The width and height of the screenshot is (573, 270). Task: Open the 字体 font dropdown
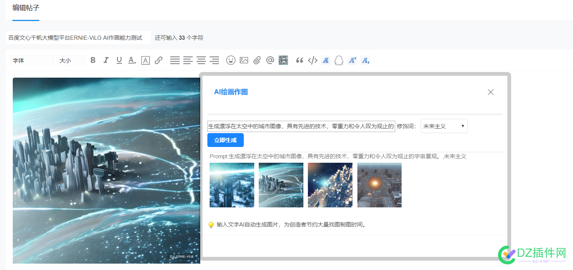click(x=32, y=60)
